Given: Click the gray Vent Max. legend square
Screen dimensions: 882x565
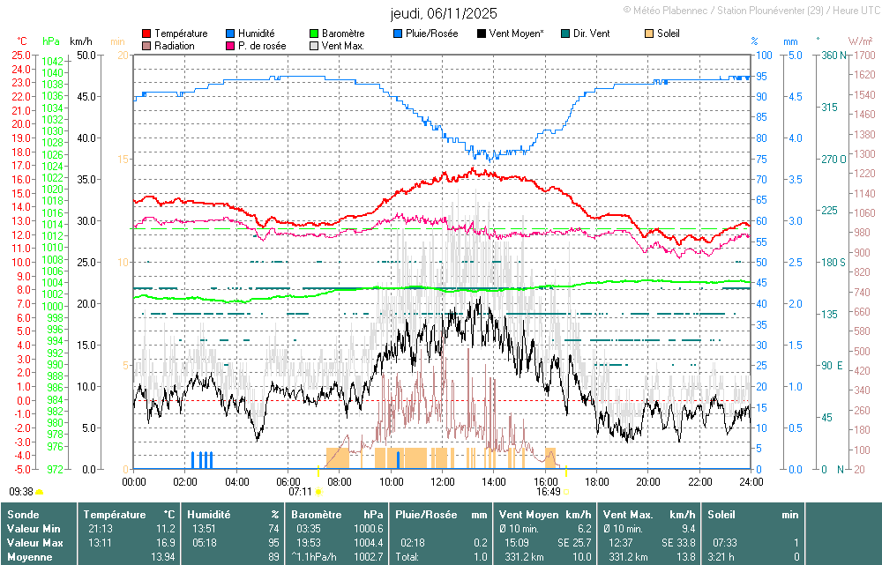Looking at the screenshot, I should 314,46.
